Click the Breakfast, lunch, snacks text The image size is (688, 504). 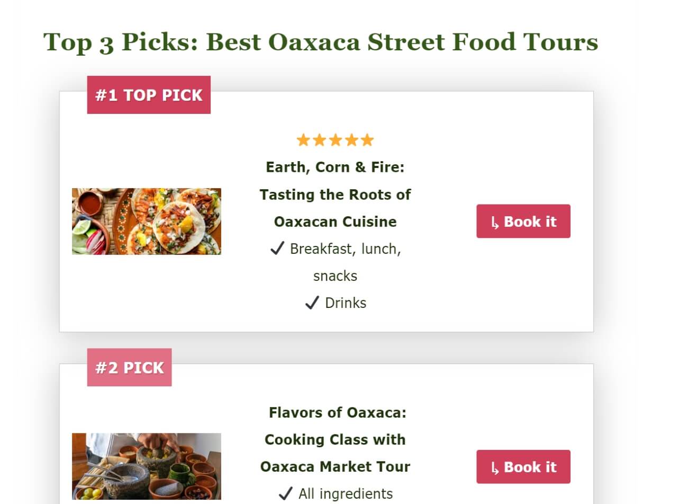346,262
